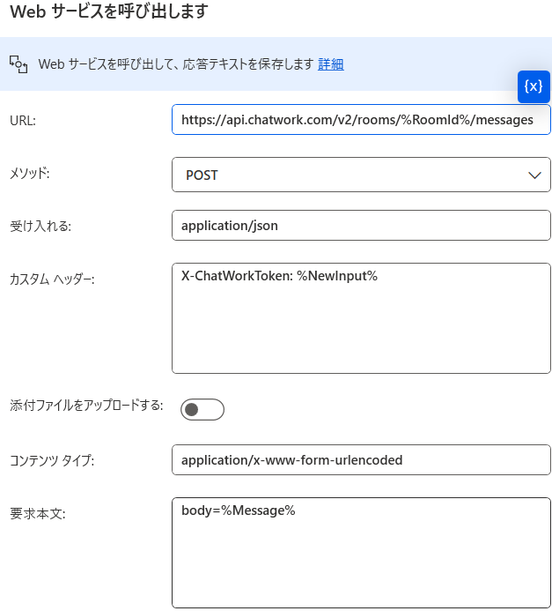Click inside the 要求本文 text area
552x611 pixels.
click(x=361, y=552)
